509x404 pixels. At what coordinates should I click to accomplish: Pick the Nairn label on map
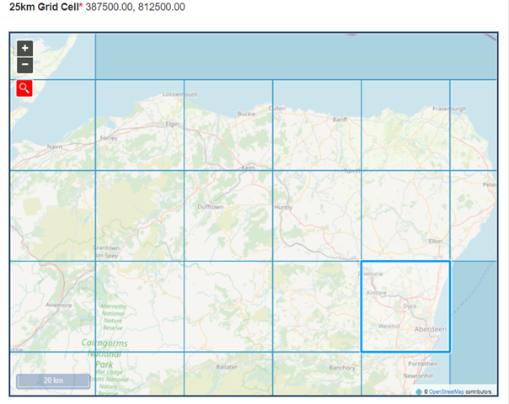coord(55,146)
